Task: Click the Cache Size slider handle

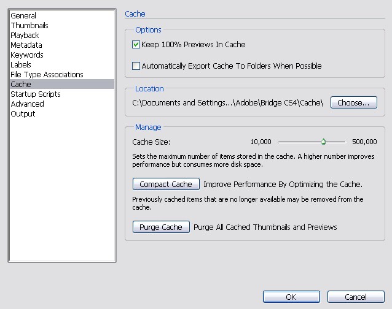Action: 323,142
